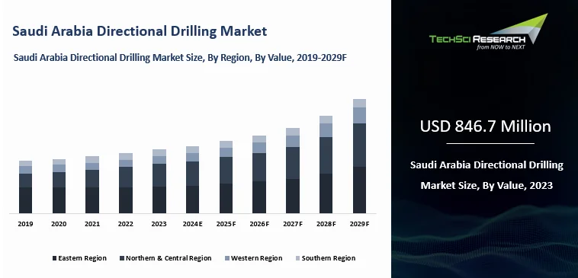Image resolution: width=578 pixels, height=278 pixels.
Task: Click the 'Saudi Arabia Directional Drilling Market' title
Action: point(140,31)
